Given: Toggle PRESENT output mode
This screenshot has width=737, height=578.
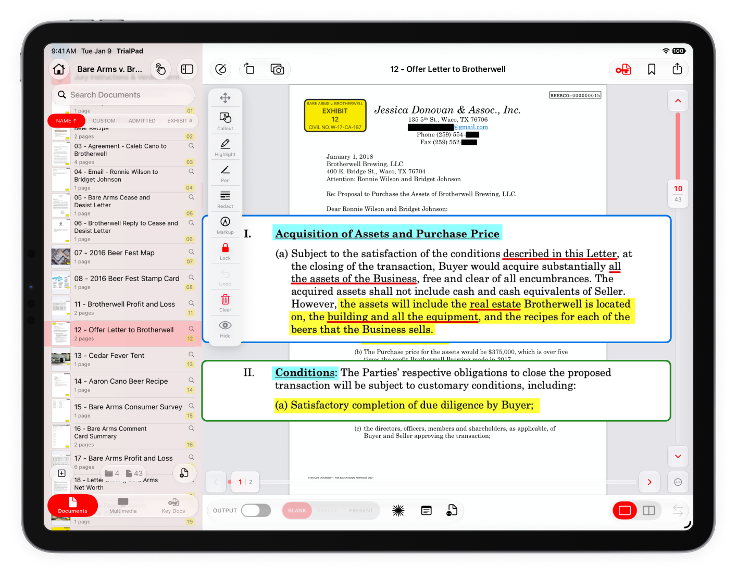Looking at the screenshot, I should (x=361, y=510).
